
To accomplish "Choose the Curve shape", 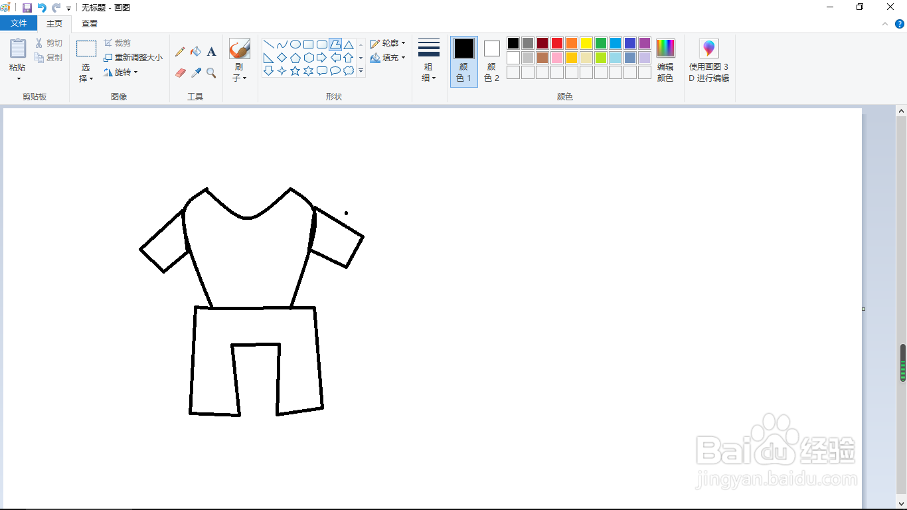I will 282,44.
